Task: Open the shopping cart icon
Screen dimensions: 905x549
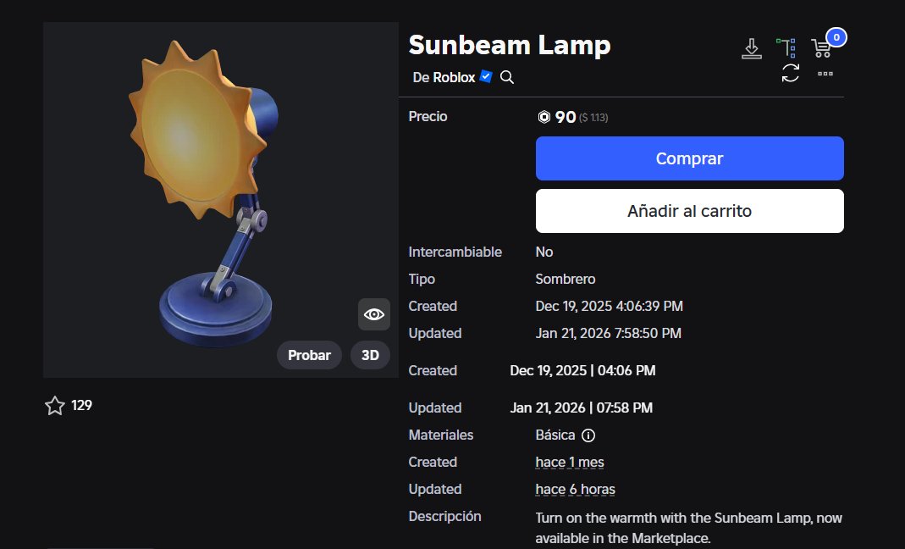Action: pyautogui.click(x=821, y=48)
